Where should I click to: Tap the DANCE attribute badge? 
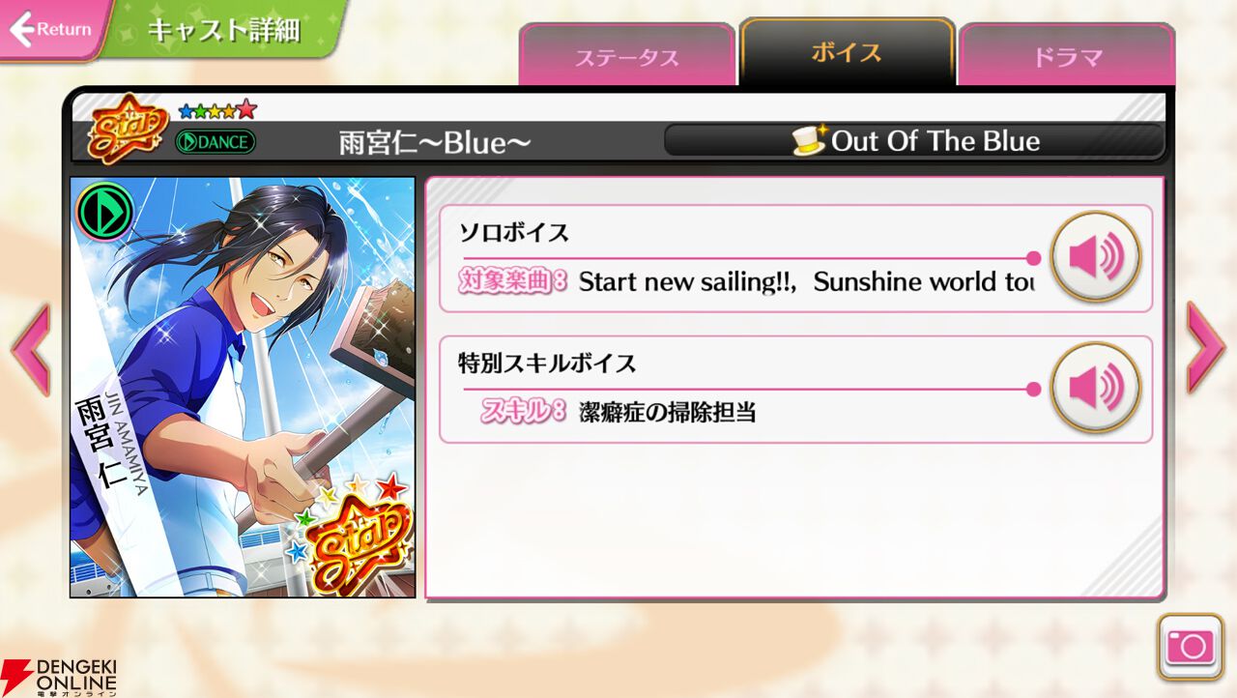216,142
